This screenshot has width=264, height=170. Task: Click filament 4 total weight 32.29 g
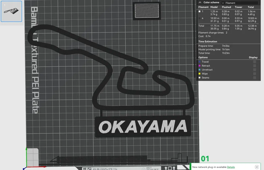coord(252,21)
